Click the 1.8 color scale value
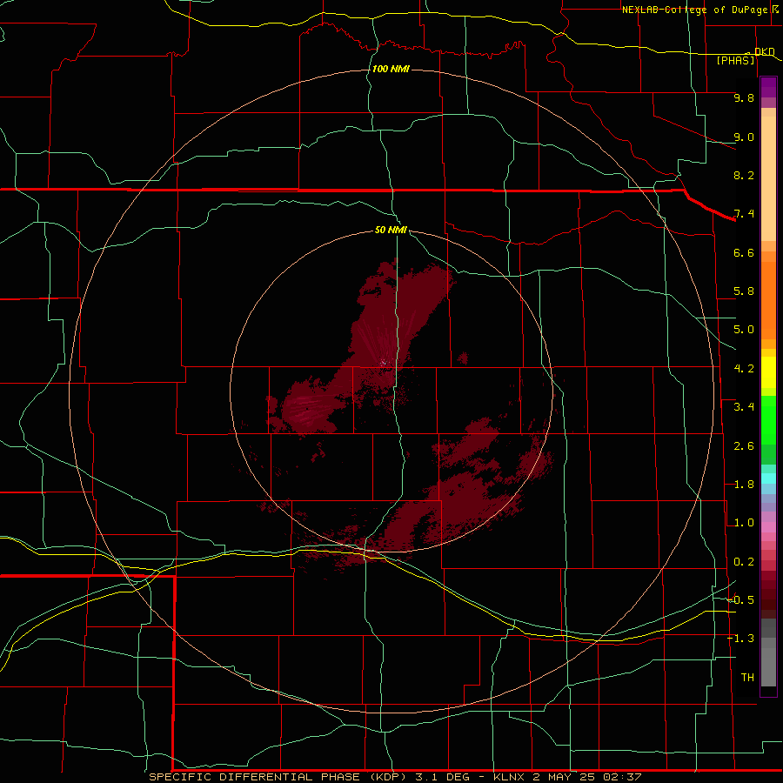Image resolution: width=783 pixels, height=783 pixels. click(x=744, y=485)
